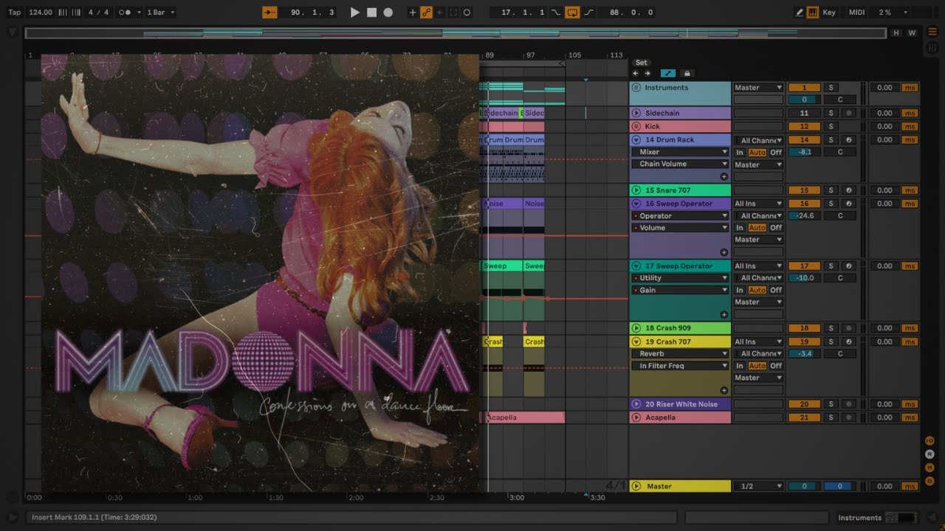This screenshot has width=945, height=531.
Task: Select the Acapella clip in arrangement
Action: (x=523, y=417)
